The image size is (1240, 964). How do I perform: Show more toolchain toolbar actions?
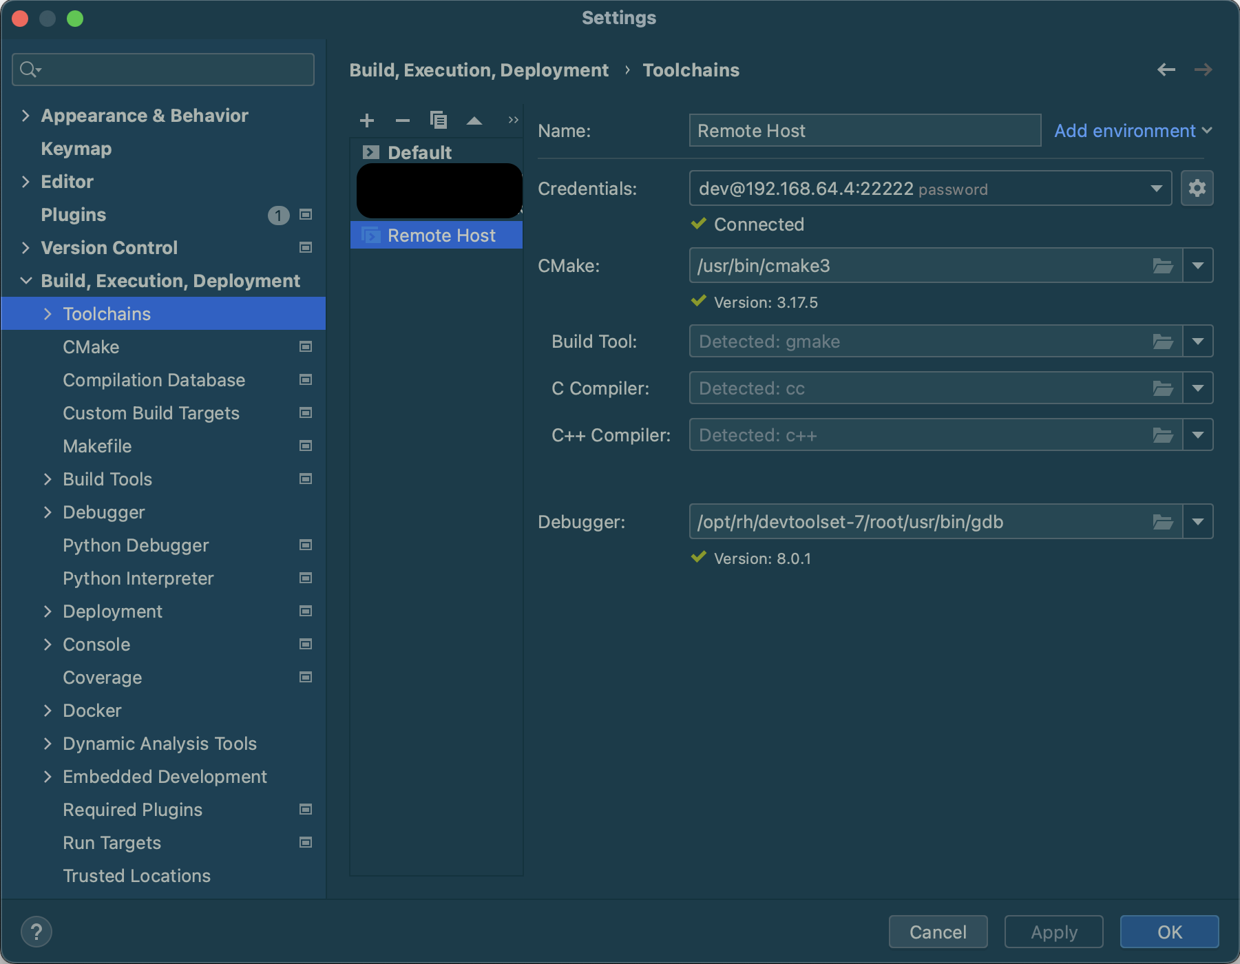pyautogui.click(x=513, y=120)
